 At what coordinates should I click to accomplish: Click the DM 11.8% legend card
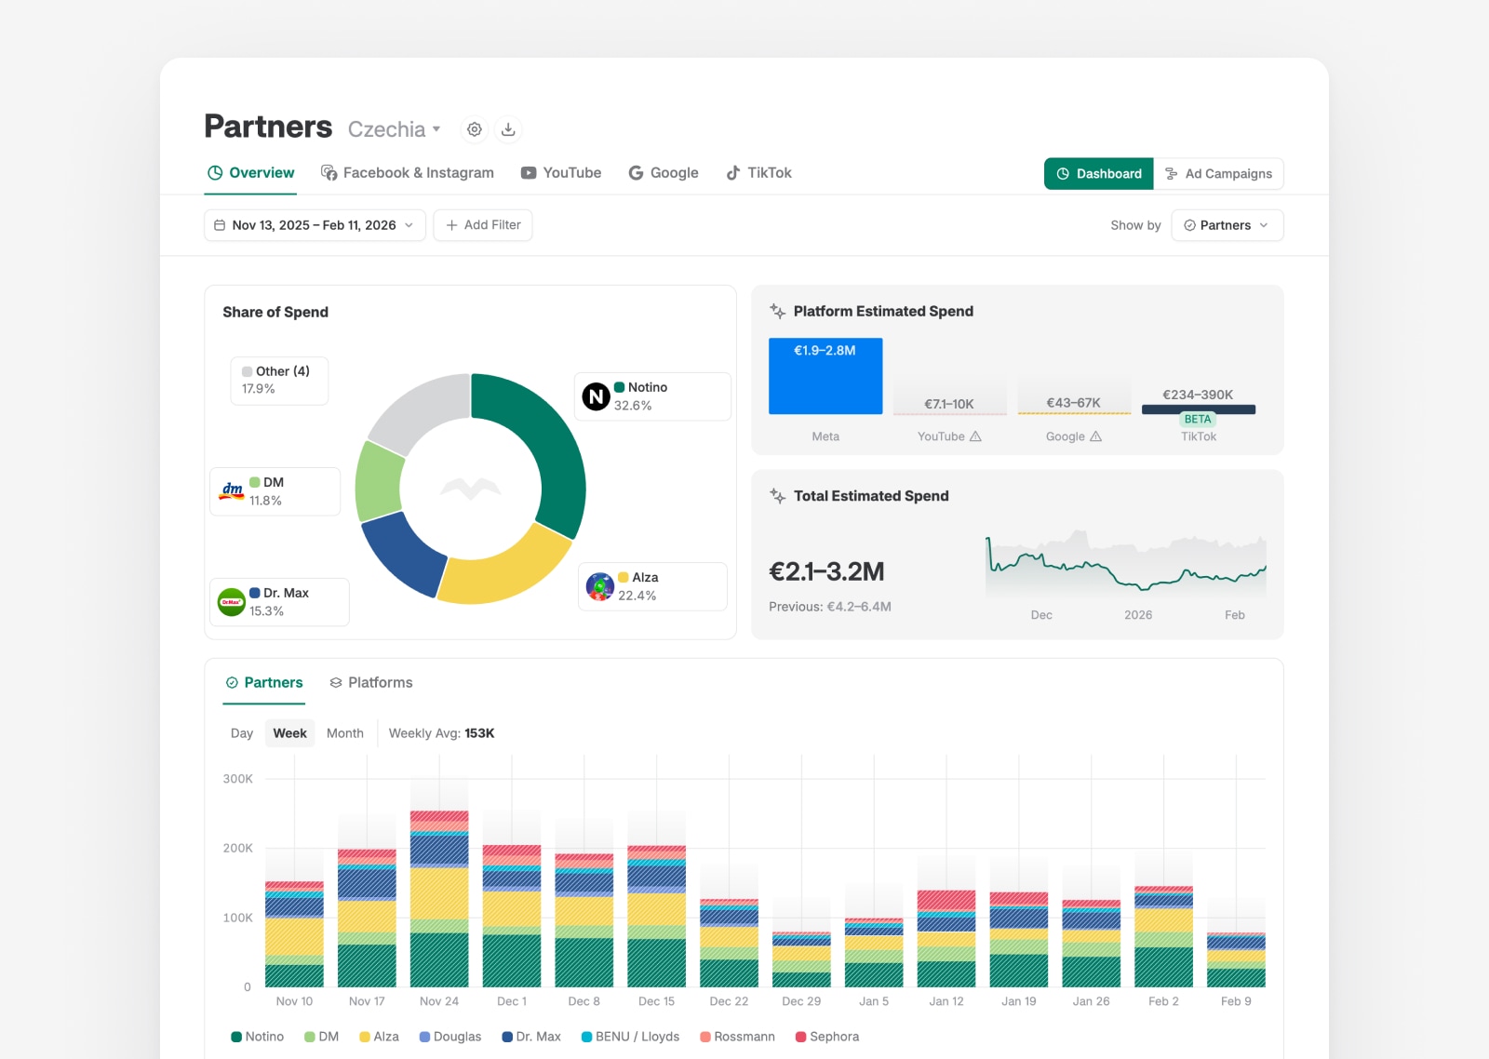tap(275, 491)
